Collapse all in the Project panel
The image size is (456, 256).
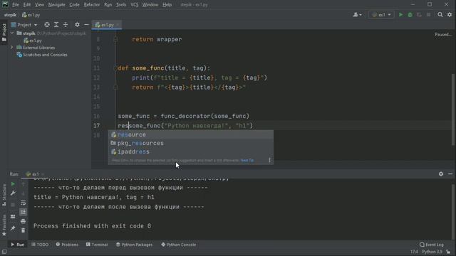pyautogui.click(x=66, y=25)
